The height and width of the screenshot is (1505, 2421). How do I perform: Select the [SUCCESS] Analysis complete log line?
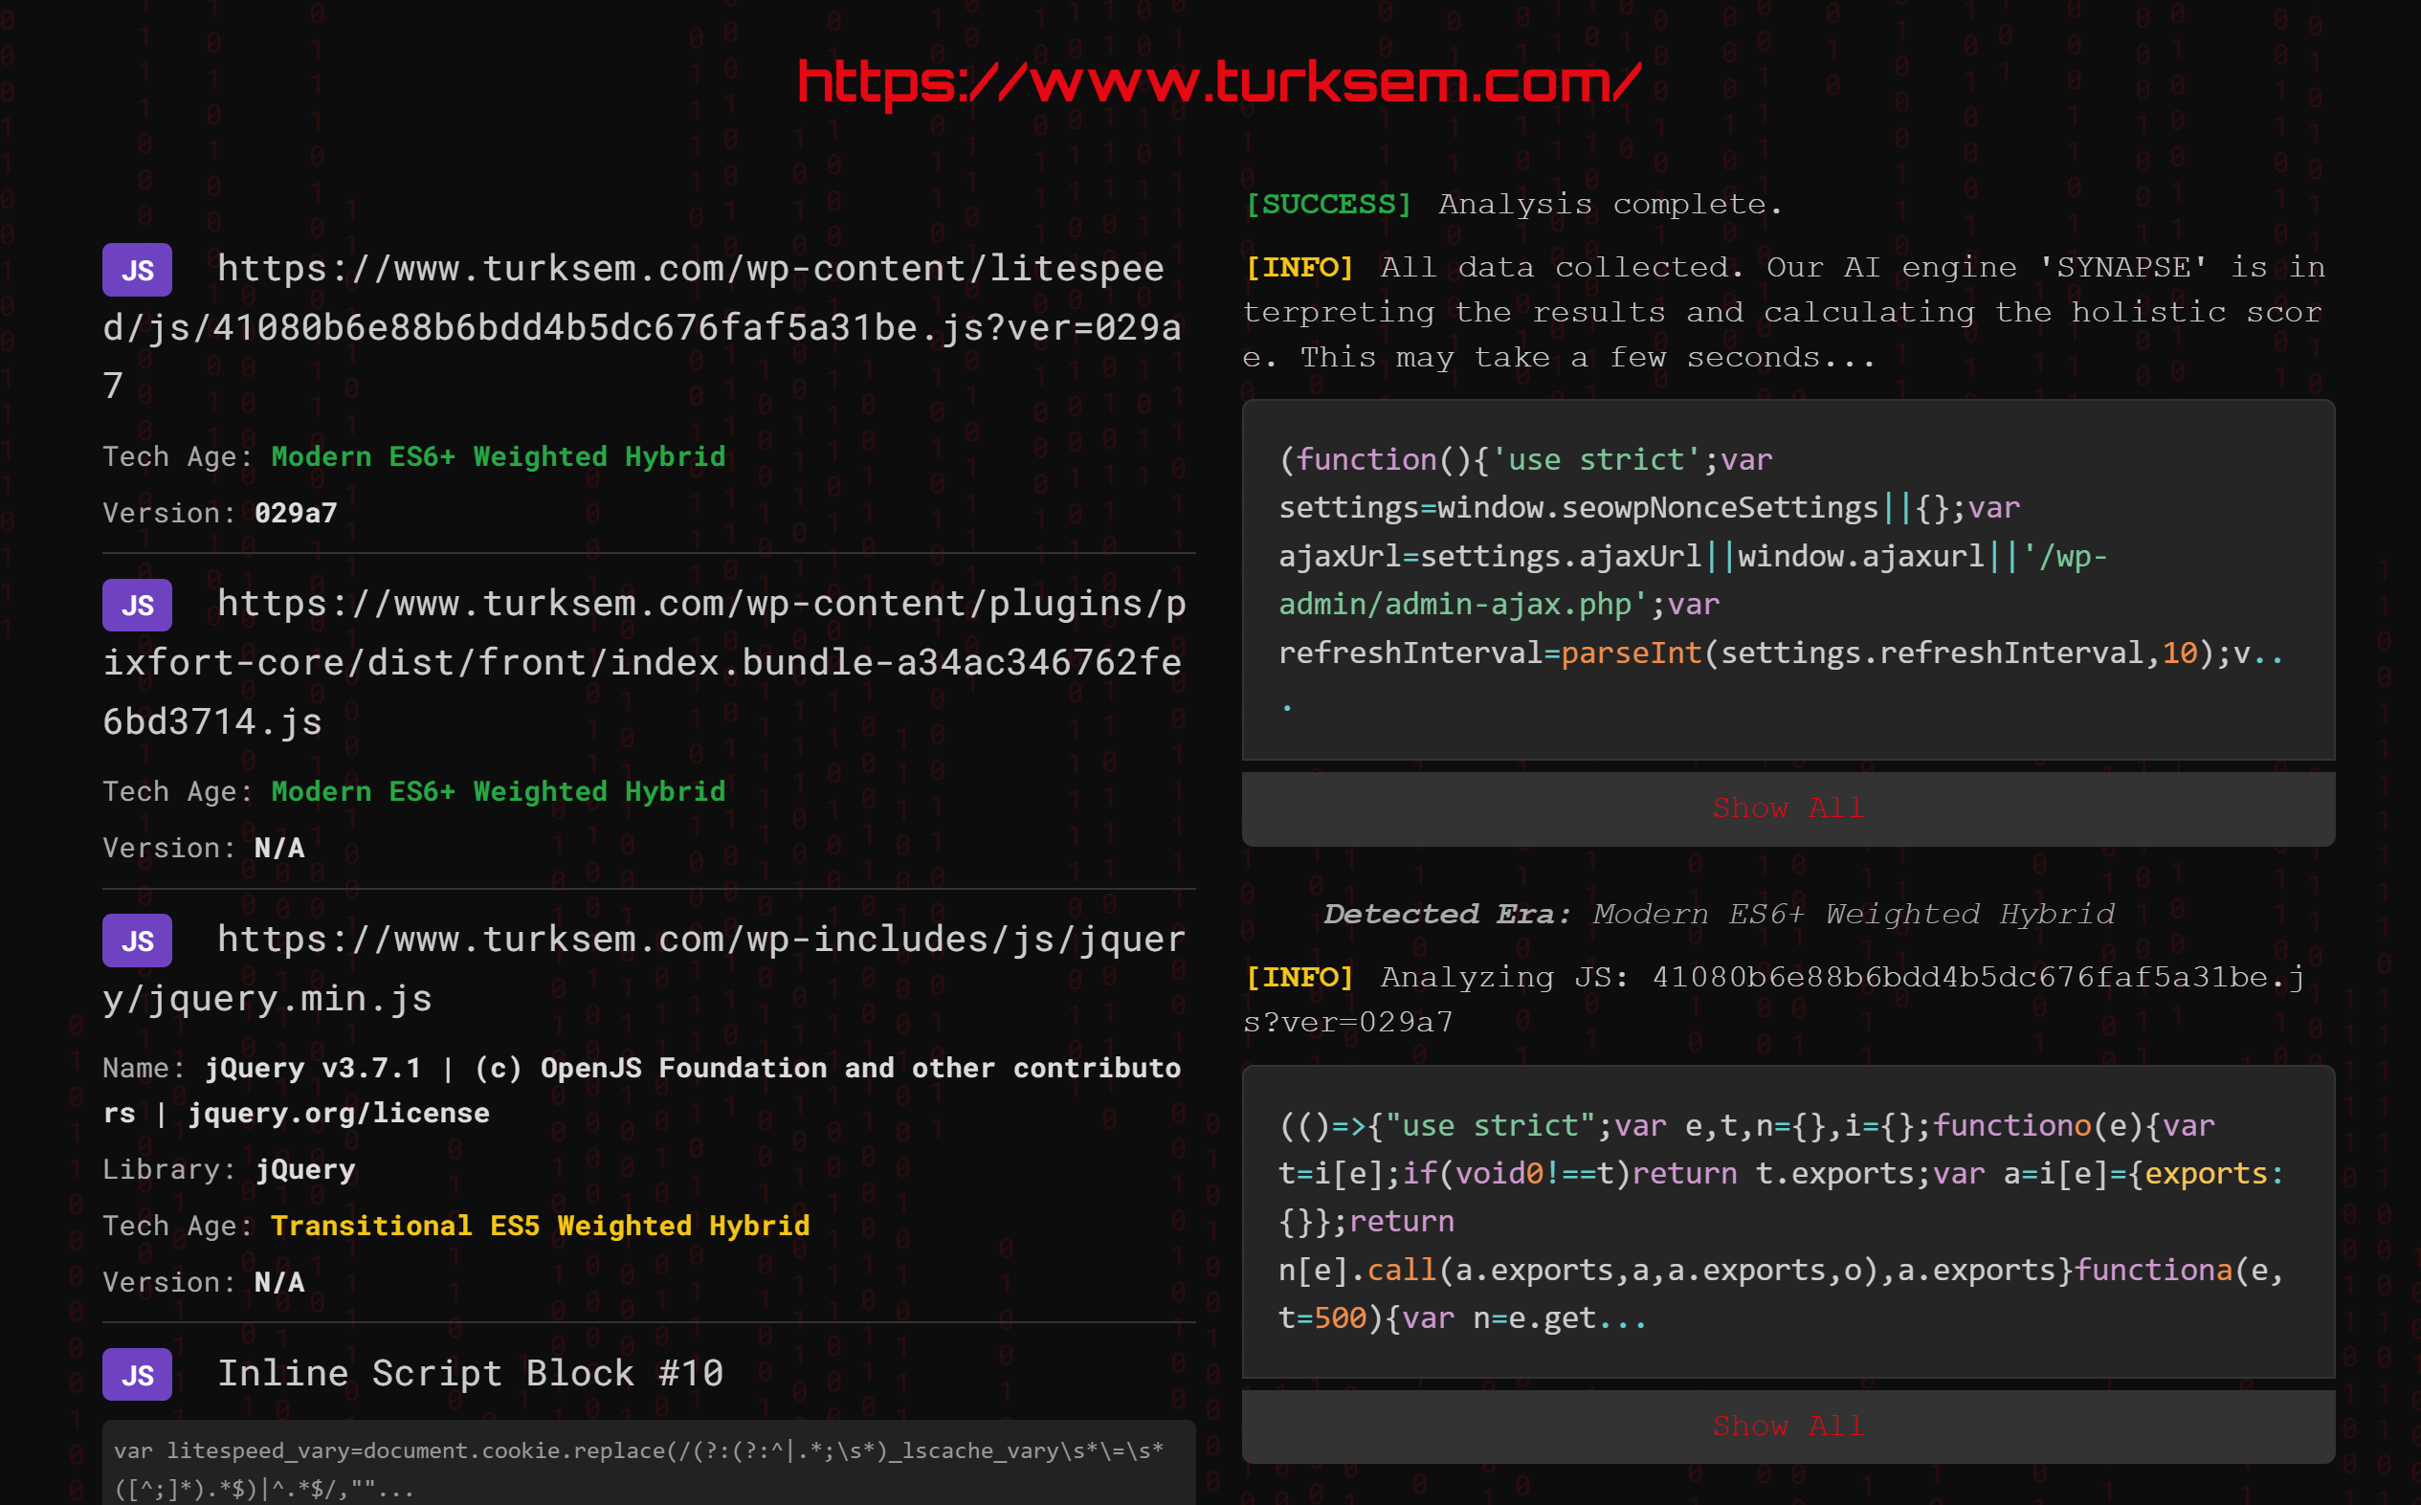(1513, 205)
